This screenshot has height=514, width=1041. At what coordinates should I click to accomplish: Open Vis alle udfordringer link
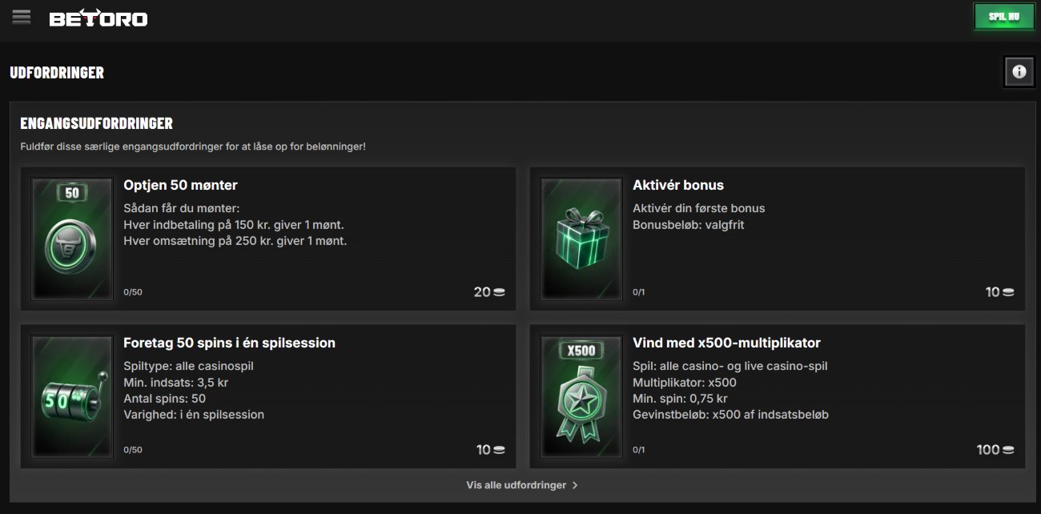pos(516,485)
